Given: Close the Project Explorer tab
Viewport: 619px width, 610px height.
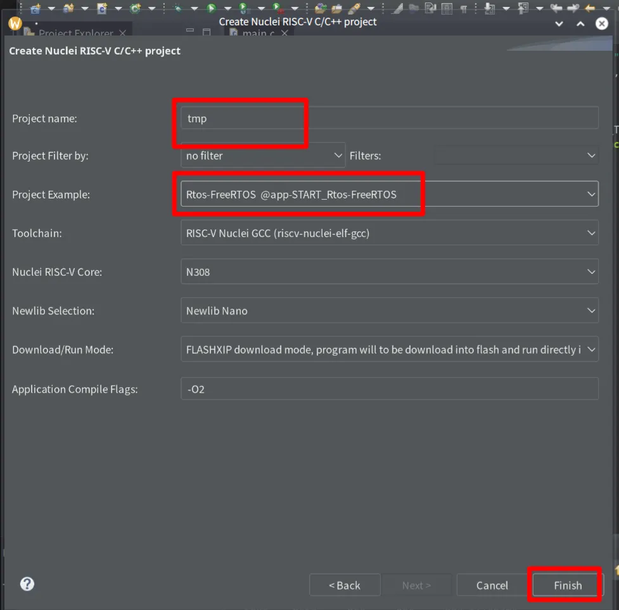Looking at the screenshot, I should click(x=122, y=33).
